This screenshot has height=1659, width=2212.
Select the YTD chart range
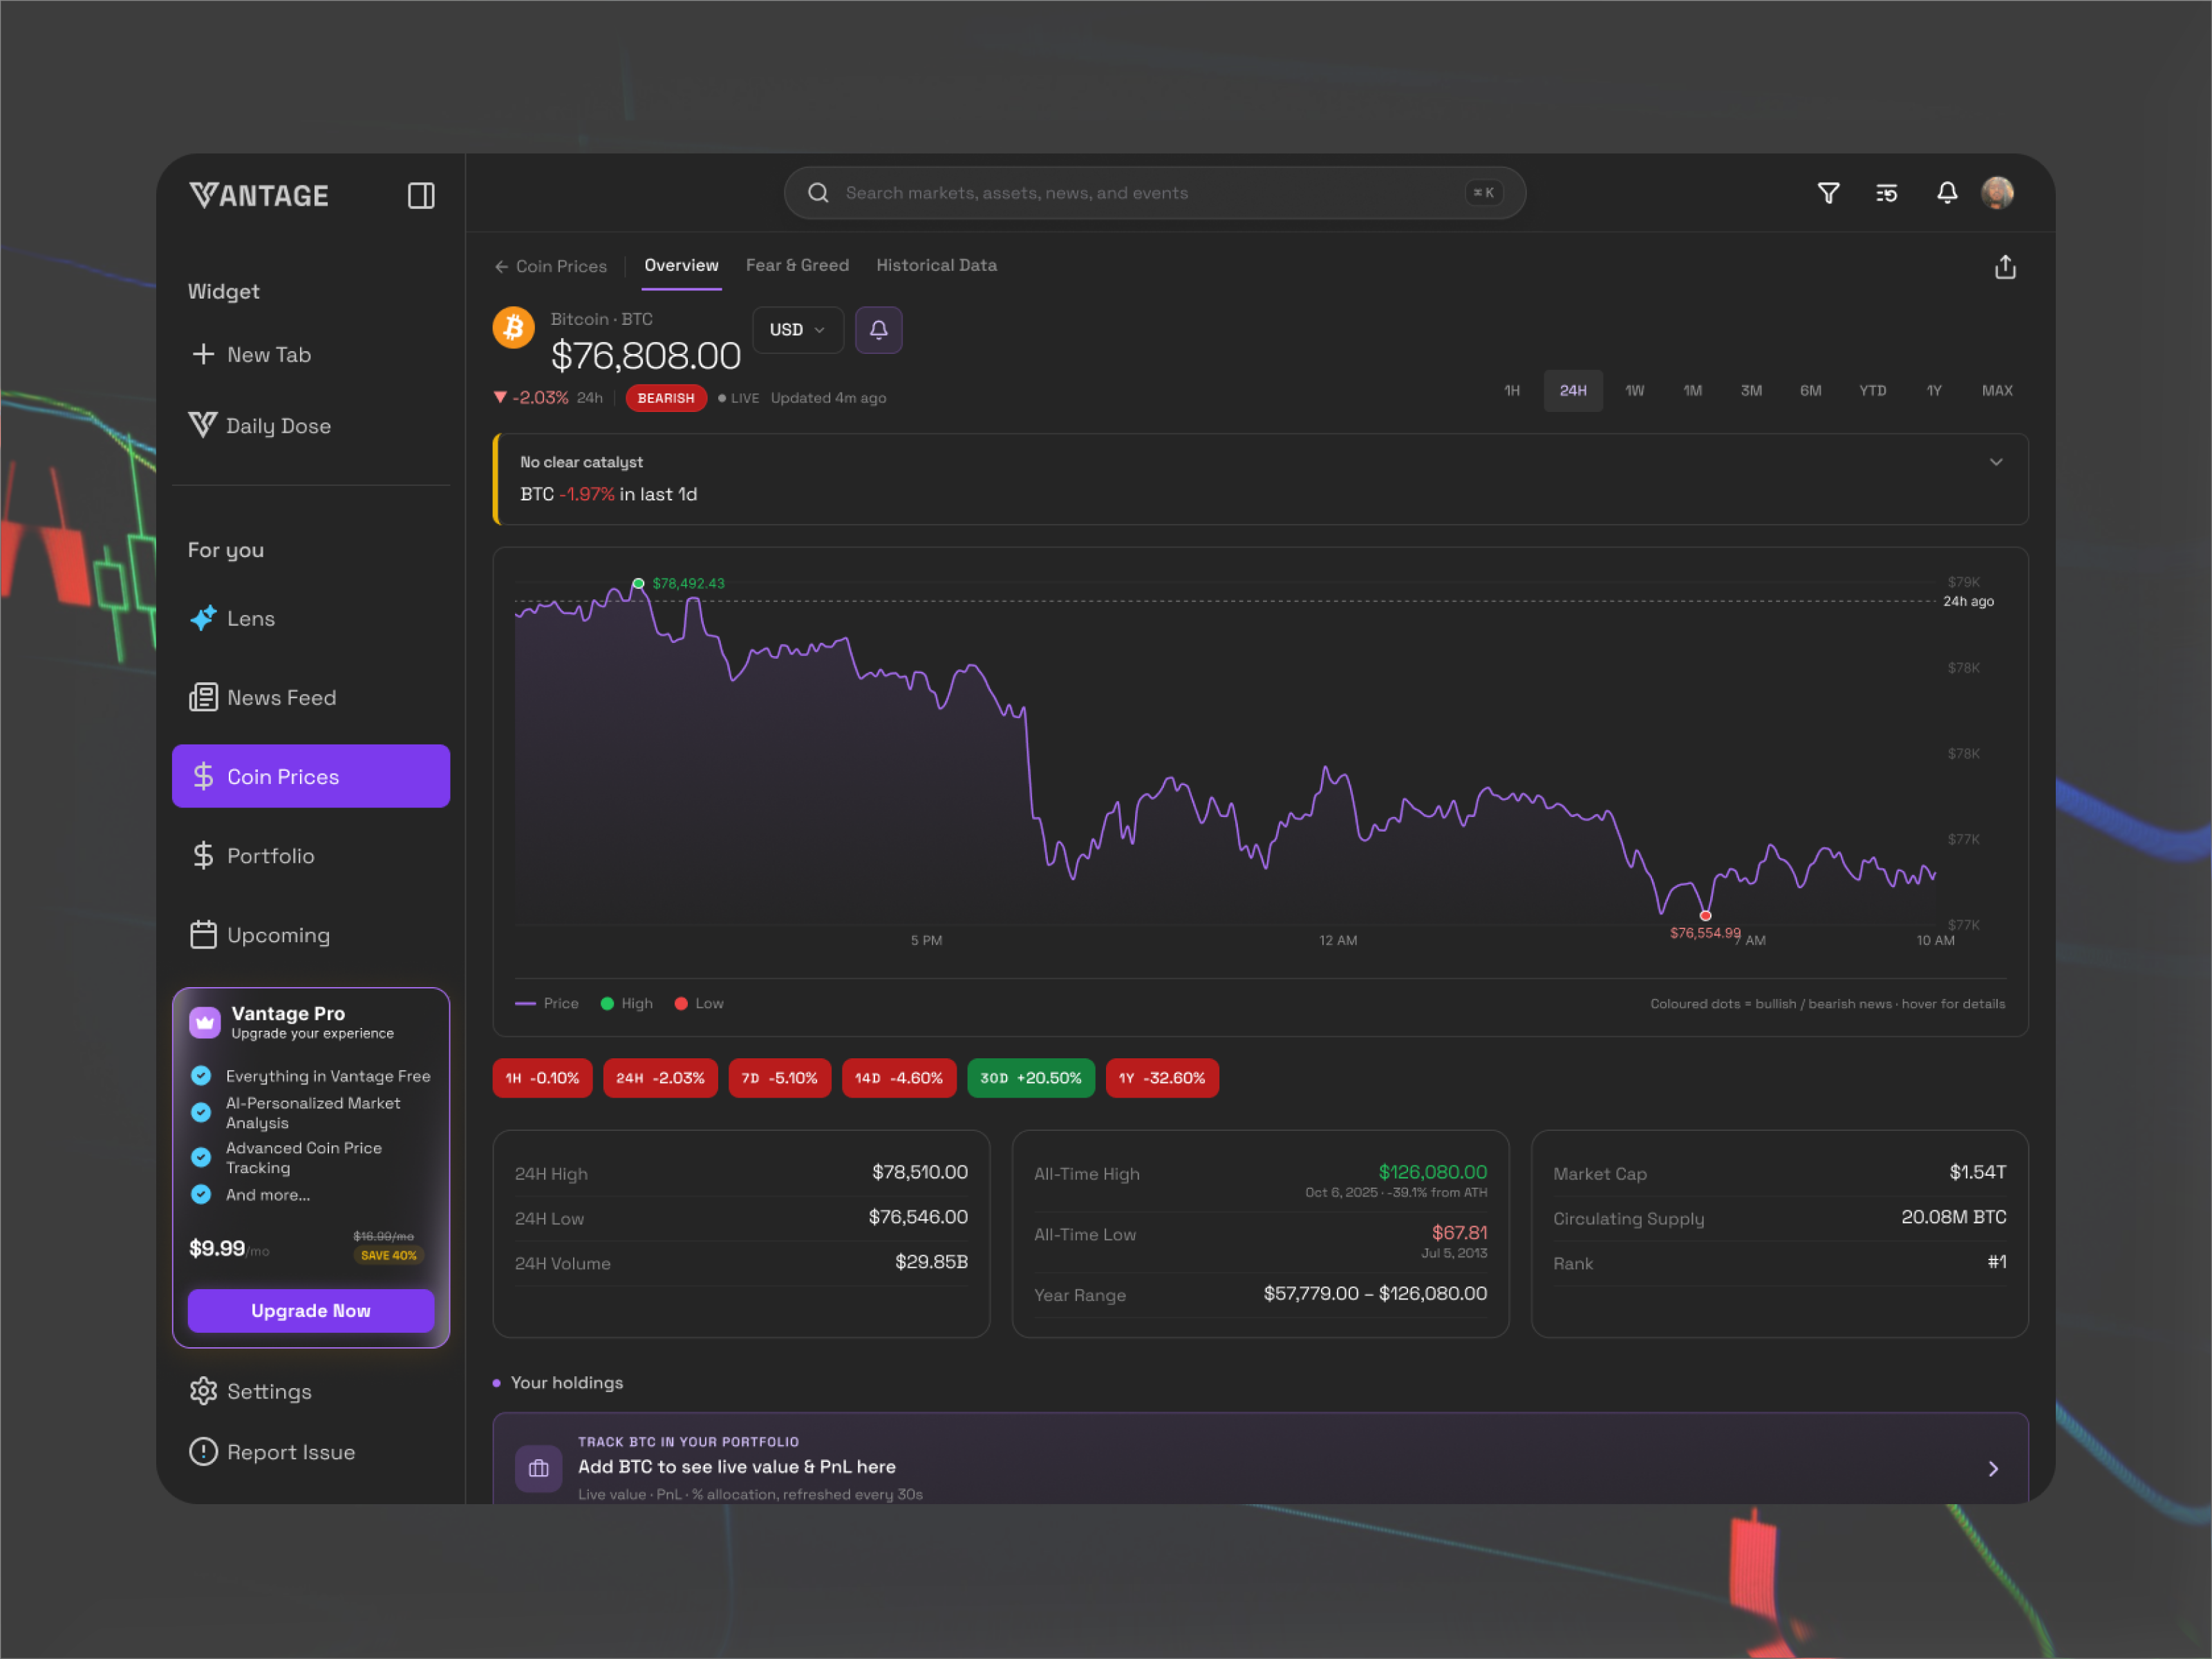click(1872, 391)
